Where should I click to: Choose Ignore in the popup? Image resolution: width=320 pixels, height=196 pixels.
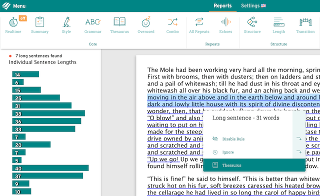click(228, 152)
